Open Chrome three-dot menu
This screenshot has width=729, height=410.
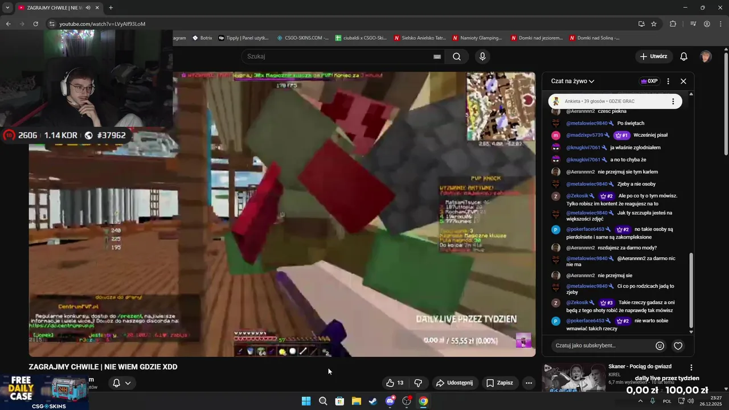tap(720, 24)
